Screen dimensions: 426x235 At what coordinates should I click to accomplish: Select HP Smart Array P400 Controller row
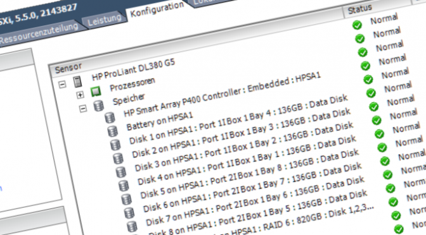point(223,94)
